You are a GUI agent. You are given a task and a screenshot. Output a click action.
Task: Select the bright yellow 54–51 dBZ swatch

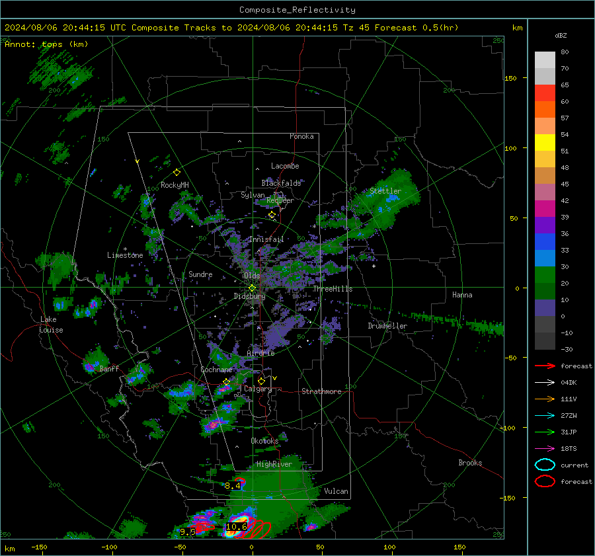[x=545, y=143]
